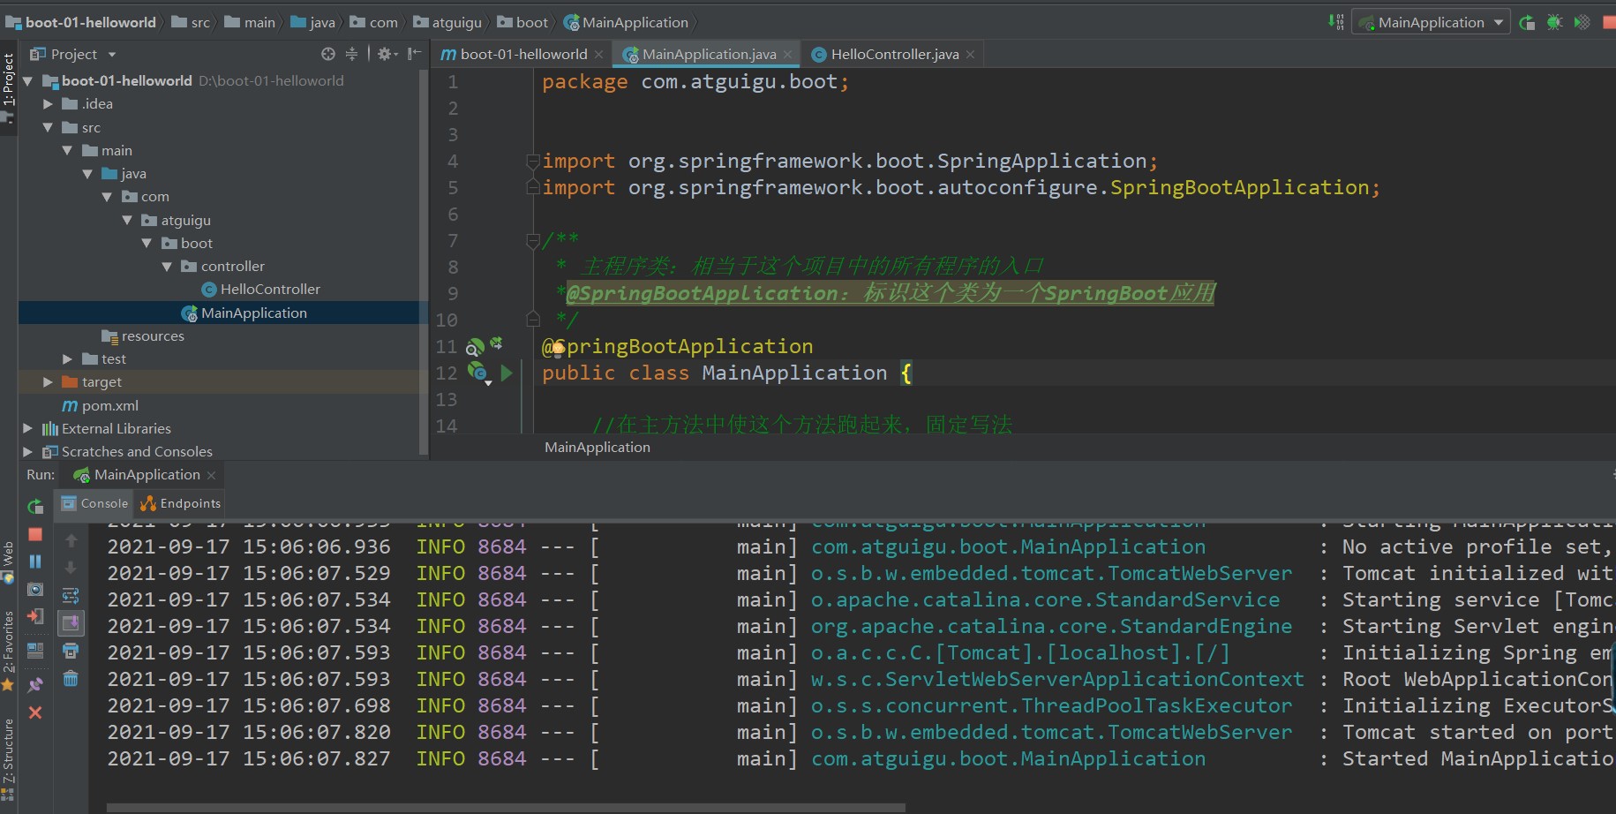The width and height of the screenshot is (1616, 814).
Task: Toggle the Web tool window stripe
Action: (x=9, y=562)
